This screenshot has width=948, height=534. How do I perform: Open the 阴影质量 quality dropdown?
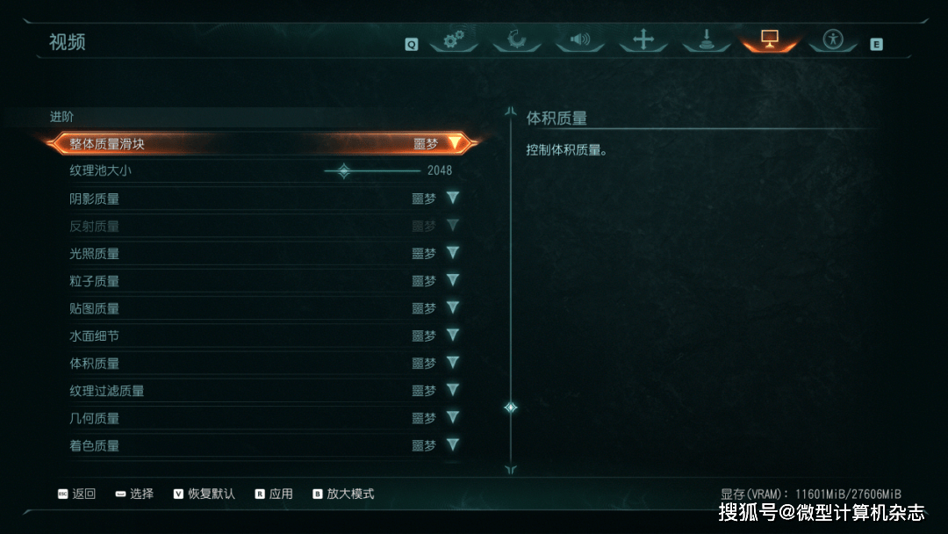click(x=453, y=198)
